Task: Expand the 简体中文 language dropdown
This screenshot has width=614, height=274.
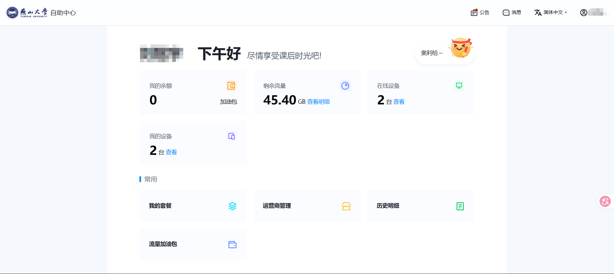Action: tap(555, 12)
